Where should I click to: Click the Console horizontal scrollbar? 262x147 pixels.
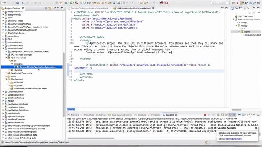click(x=91, y=138)
